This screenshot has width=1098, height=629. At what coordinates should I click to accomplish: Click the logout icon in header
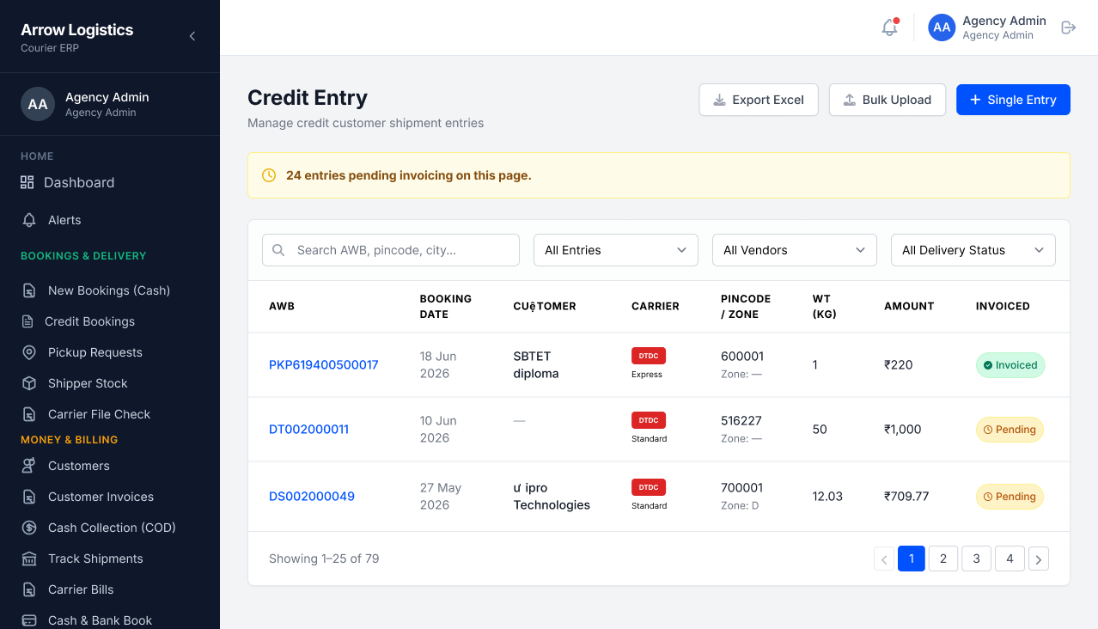1069,27
